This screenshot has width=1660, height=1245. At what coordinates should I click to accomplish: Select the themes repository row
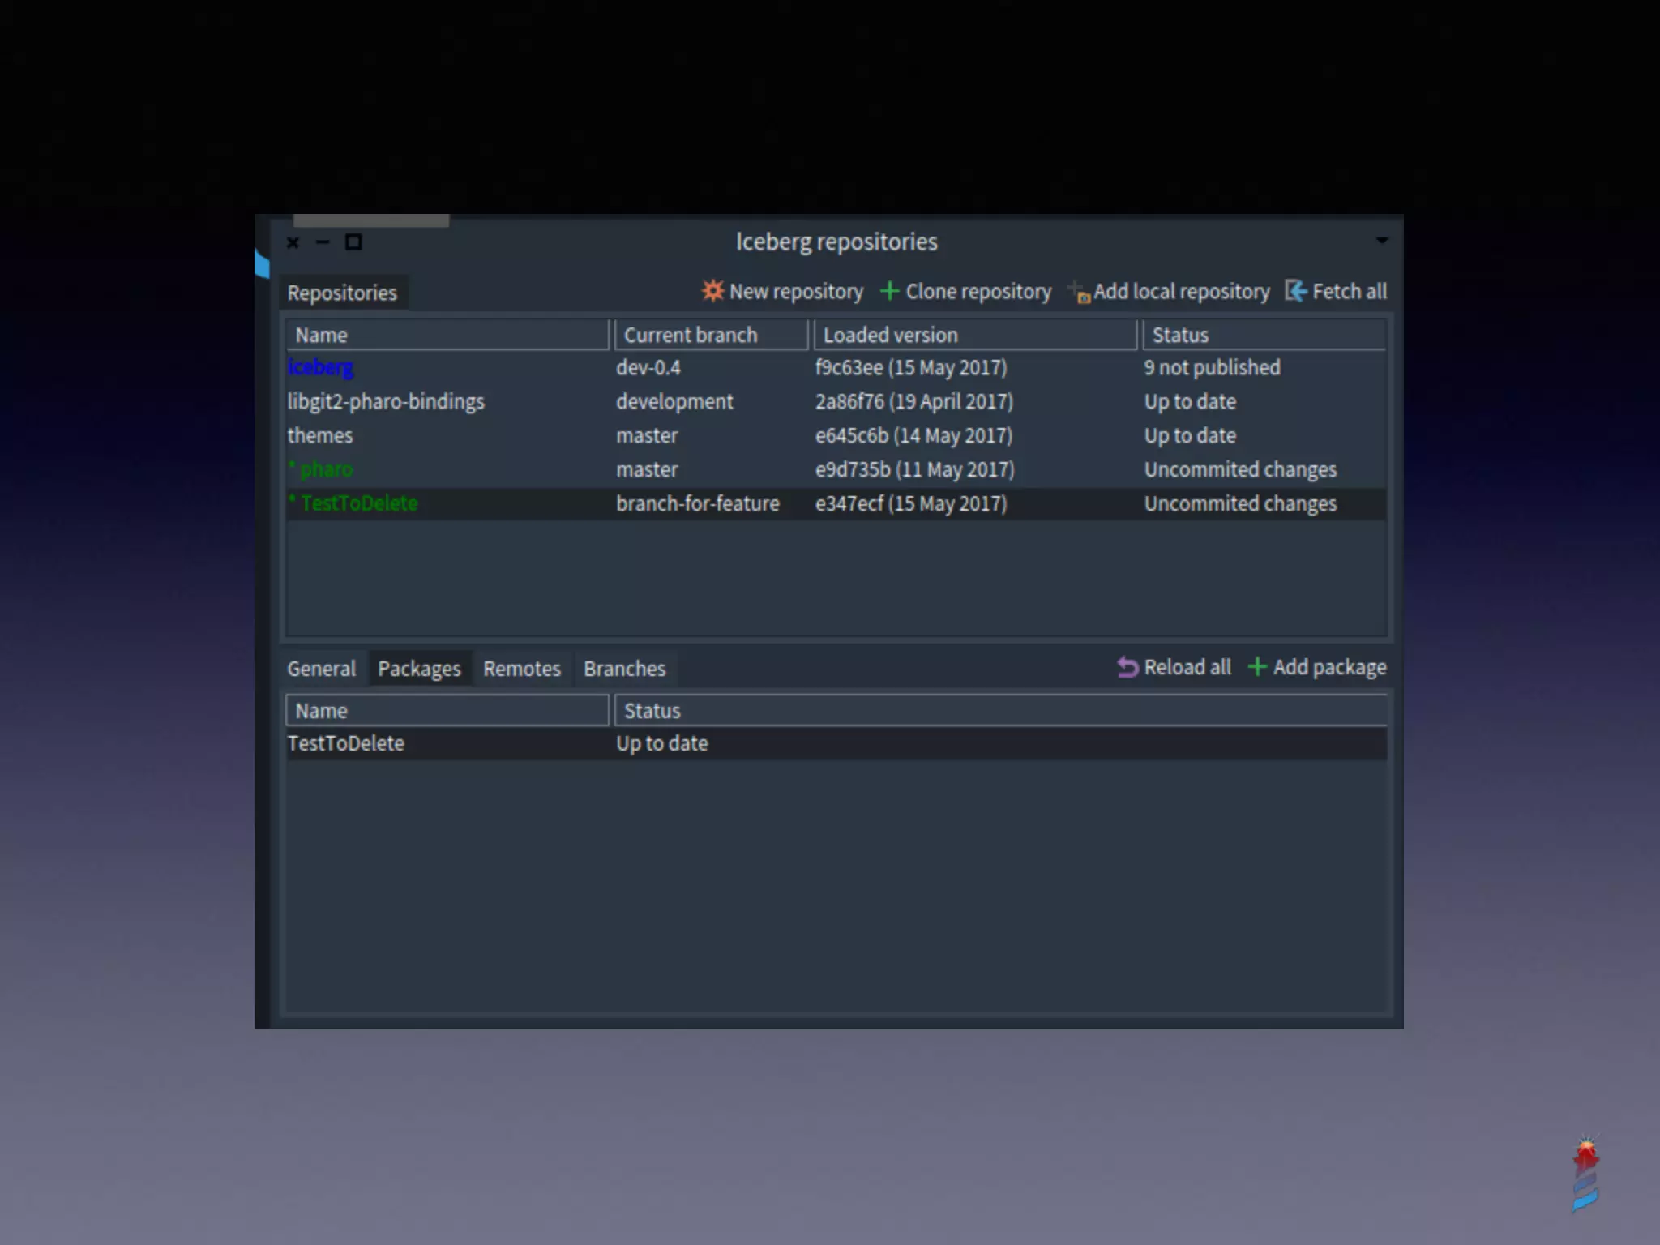pos(320,436)
